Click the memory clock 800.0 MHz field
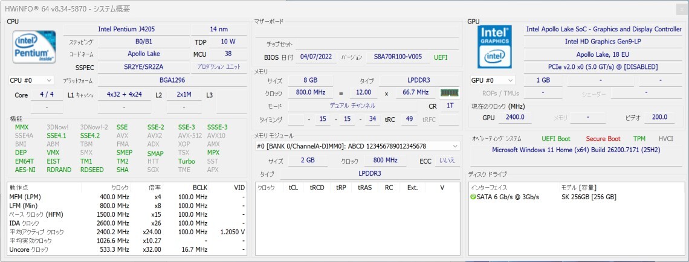 (310, 92)
